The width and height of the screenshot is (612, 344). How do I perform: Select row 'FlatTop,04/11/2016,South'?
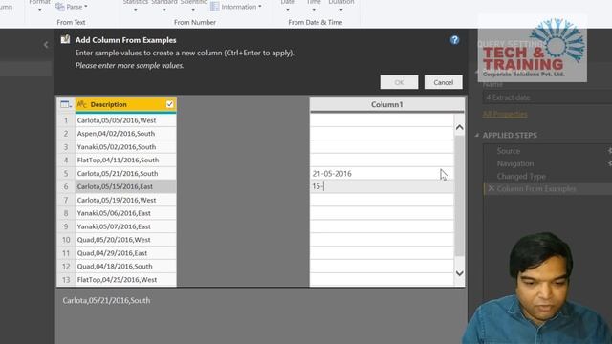coord(125,160)
